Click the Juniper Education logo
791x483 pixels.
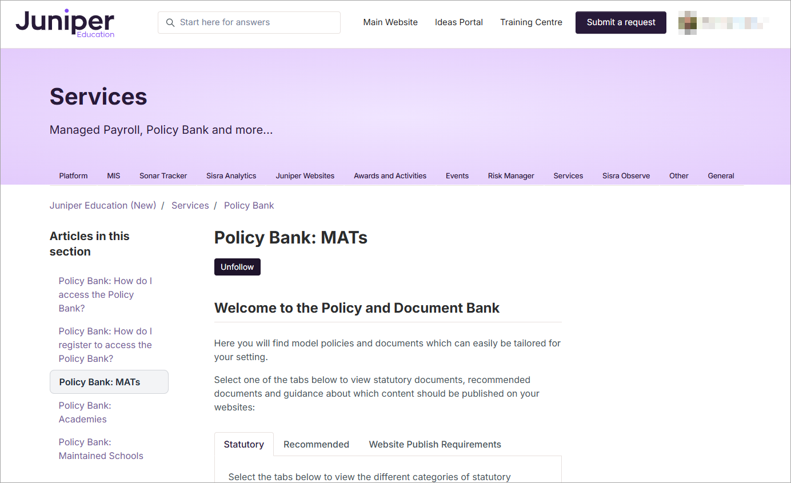coord(65,23)
